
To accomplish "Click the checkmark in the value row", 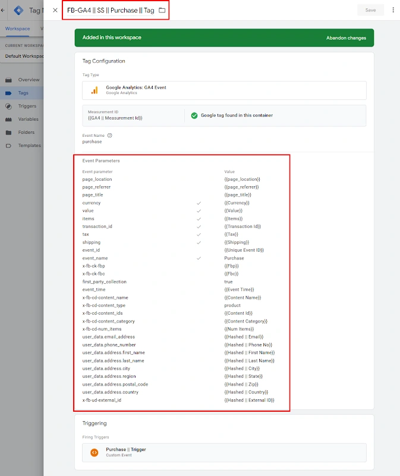I will click(199, 211).
